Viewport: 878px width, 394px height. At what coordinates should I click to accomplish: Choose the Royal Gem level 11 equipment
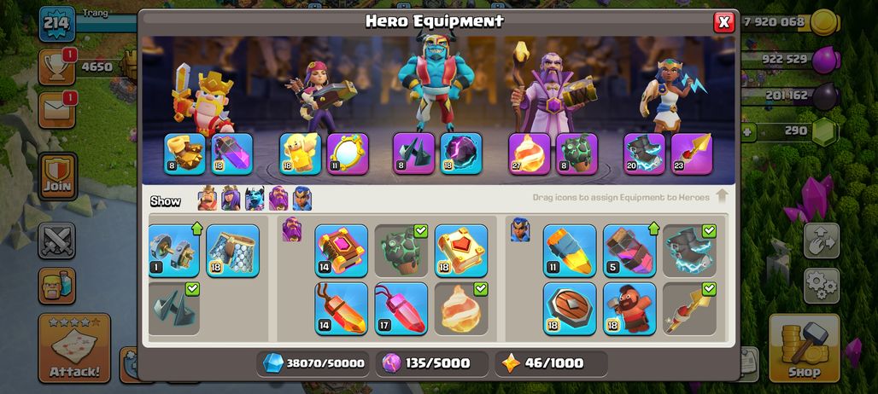pyautogui.click(x=570, y=251)
